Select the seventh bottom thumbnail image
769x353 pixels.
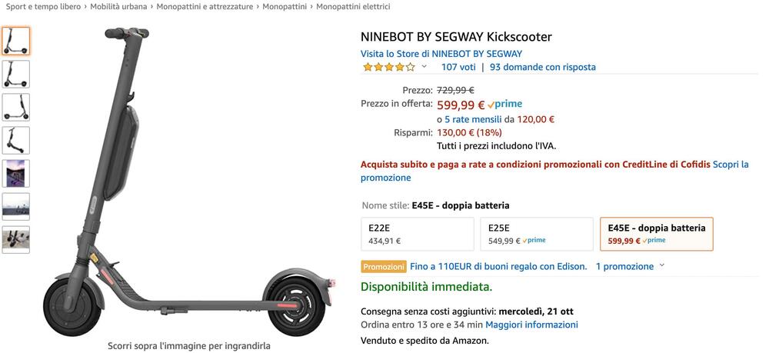coord(16,239)
